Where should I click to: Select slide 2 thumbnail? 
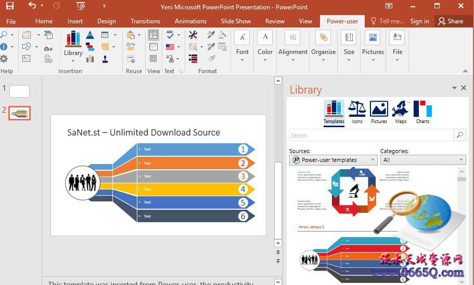[19, 113]
